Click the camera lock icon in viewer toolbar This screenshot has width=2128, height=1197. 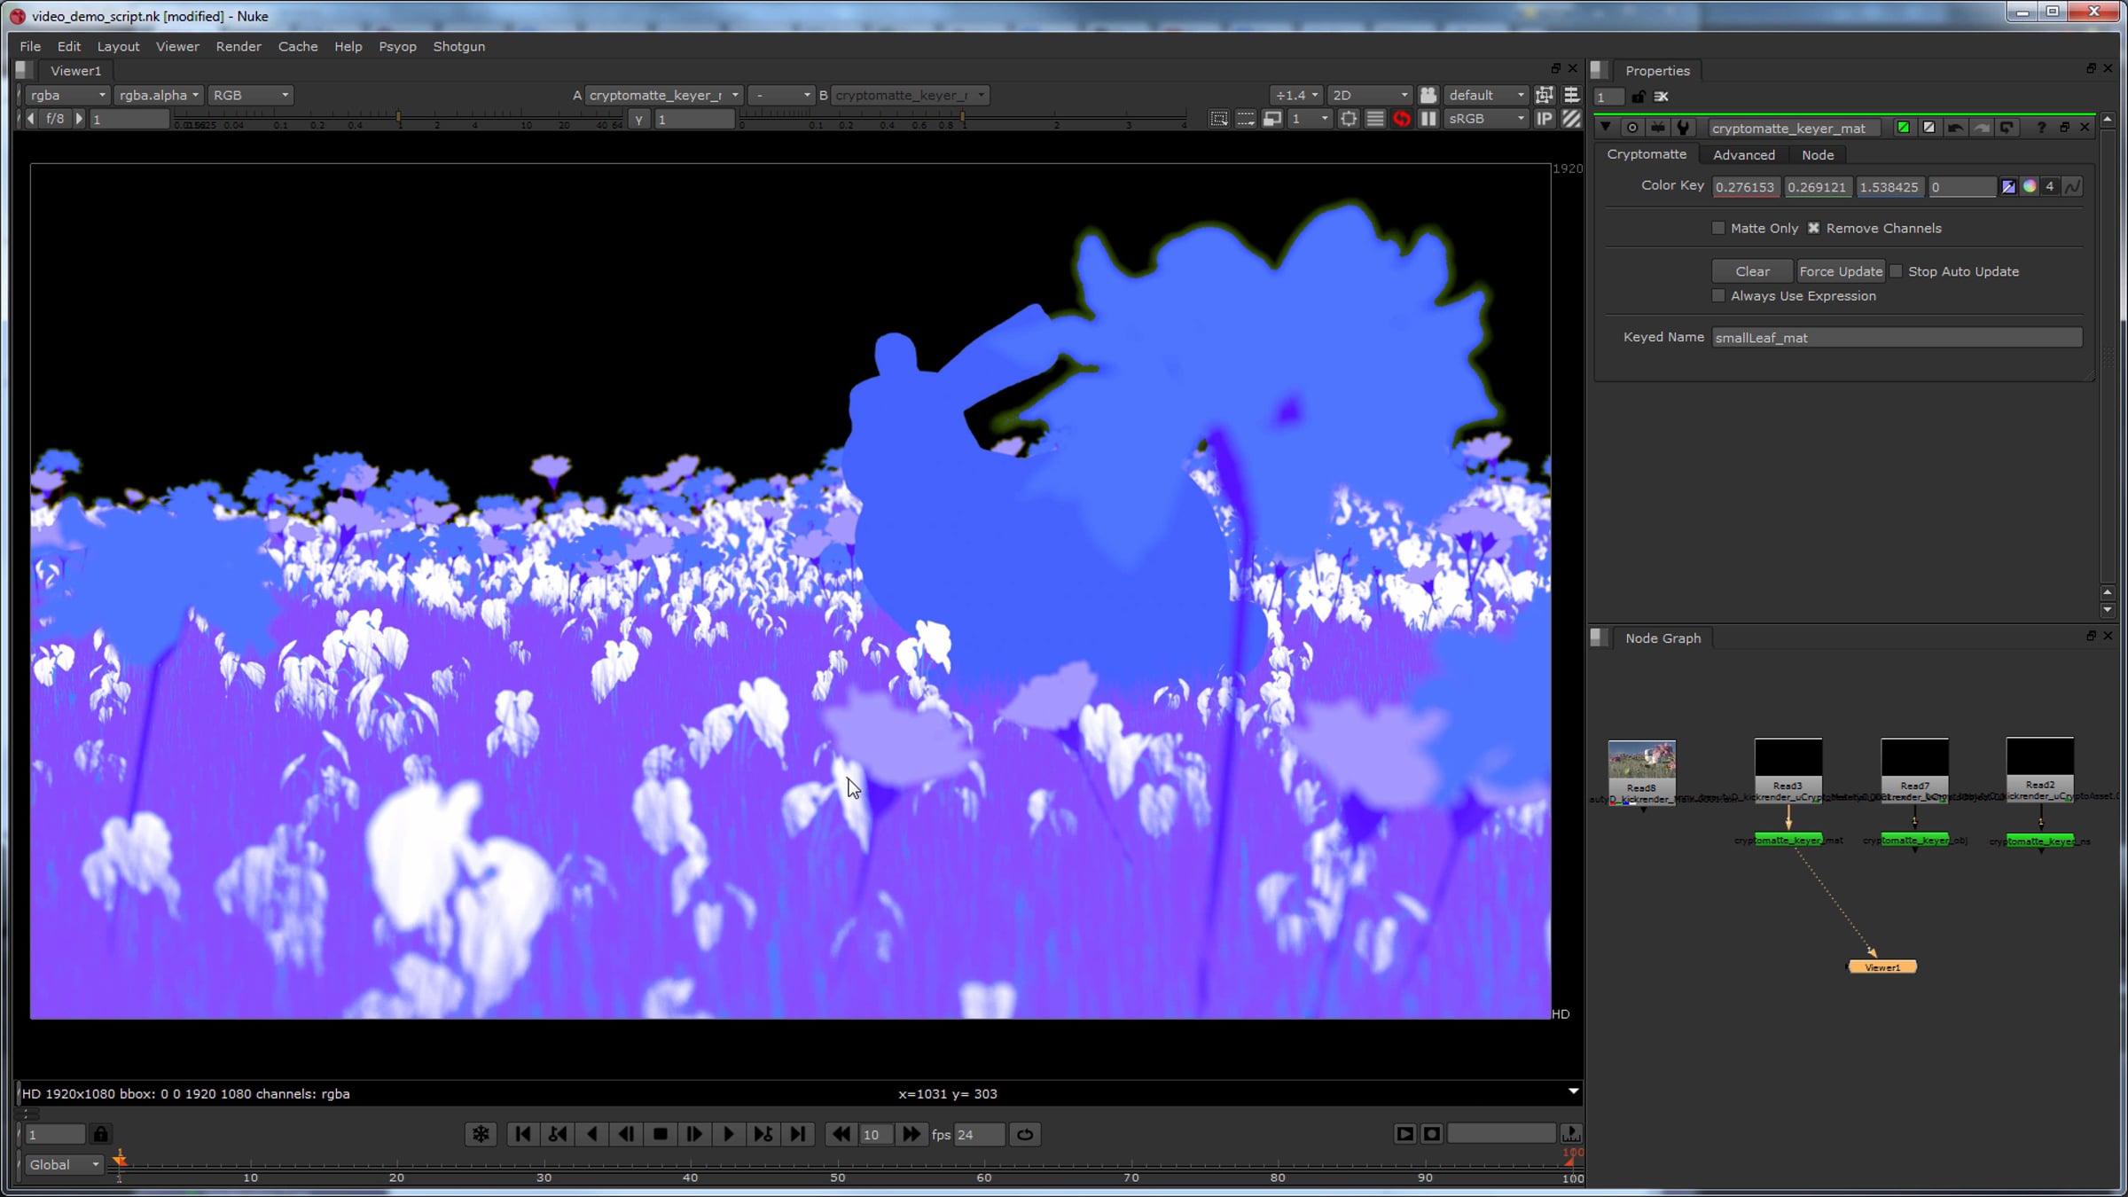1428,95
